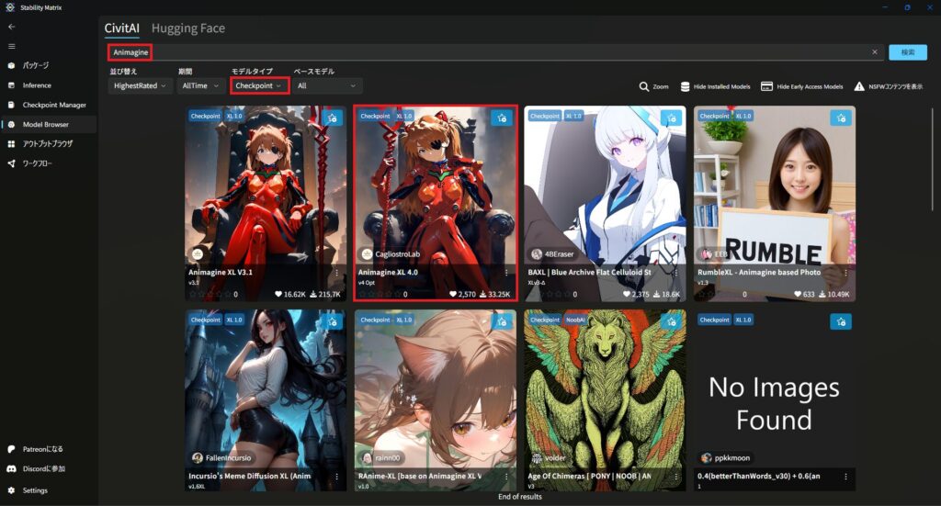941x506 pixels.
Task: Open more options on RAnime-XL card
Action: (506, 476)
